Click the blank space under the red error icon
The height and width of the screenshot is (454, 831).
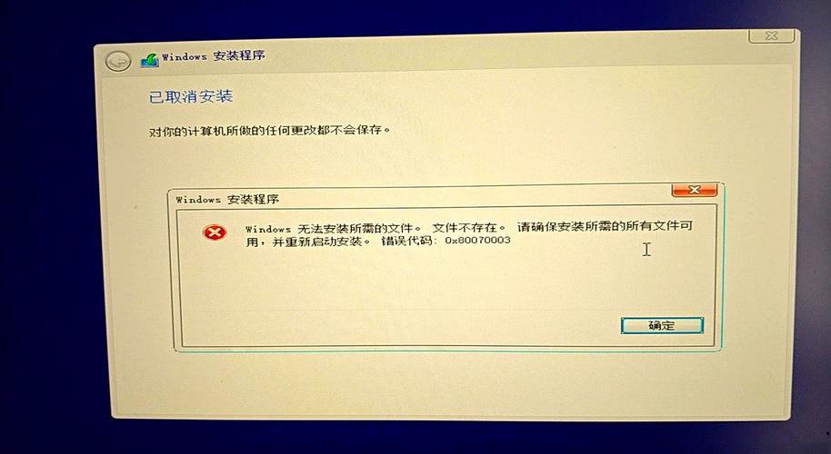click(x=214, y=281)
